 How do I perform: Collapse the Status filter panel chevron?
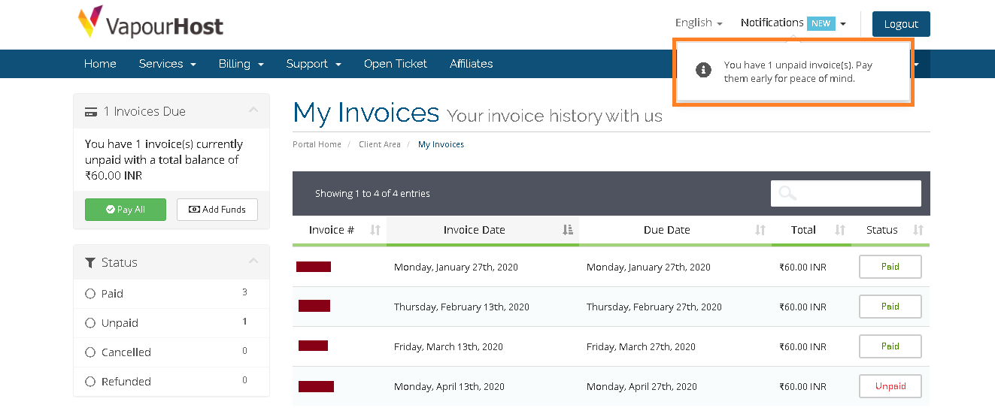[253, 261]
